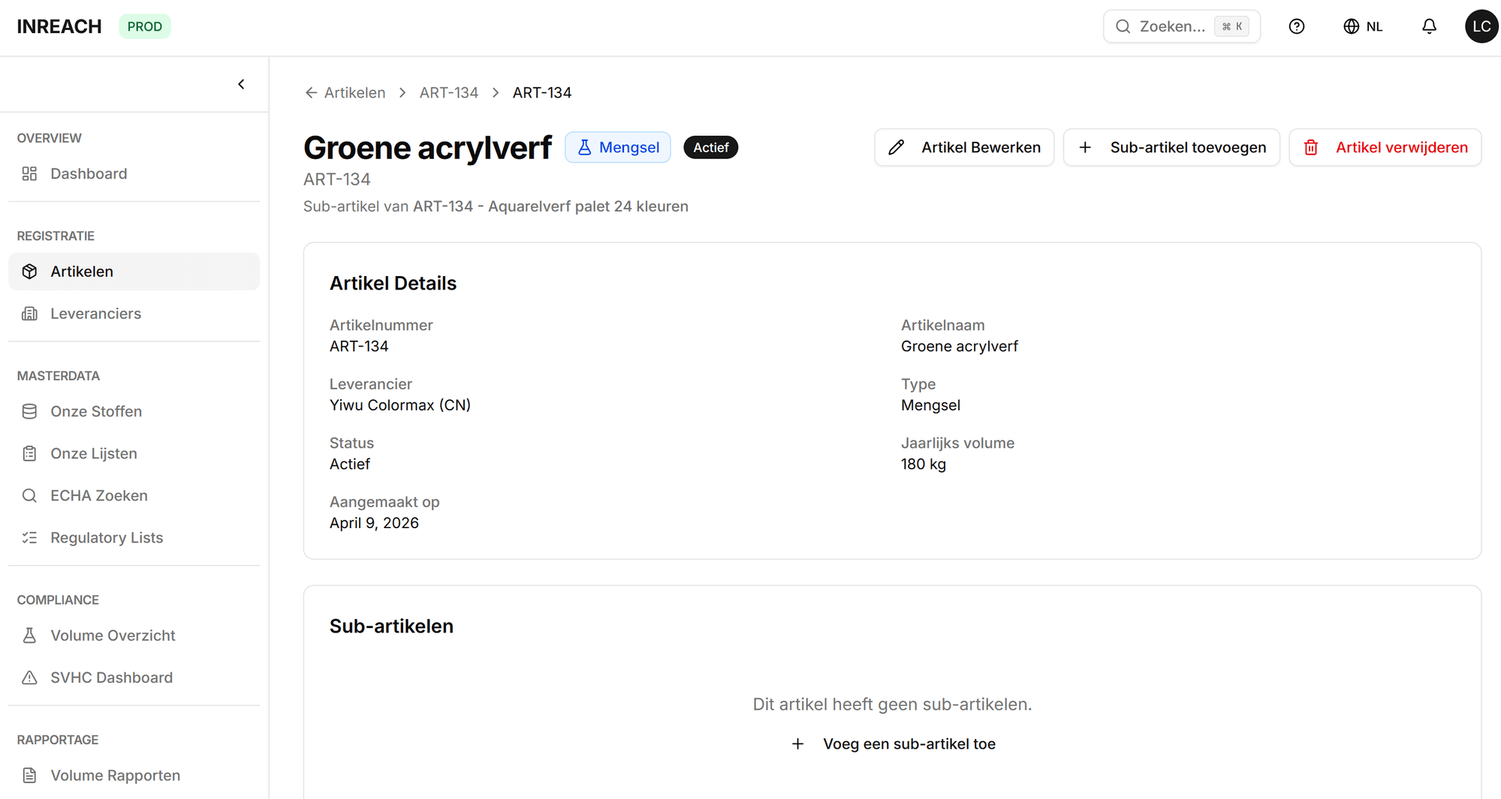Click the Actief status badge

tap(710, 147)
